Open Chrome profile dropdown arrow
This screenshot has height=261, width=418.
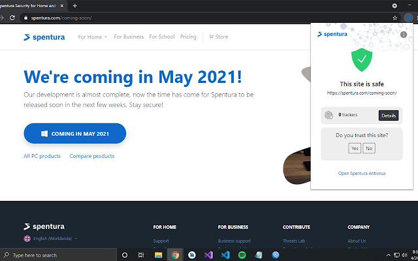click(394, 6)
